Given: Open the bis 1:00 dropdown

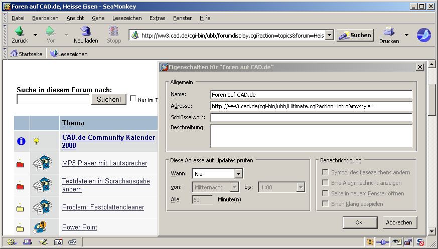Looking at the screenshot, I should coord(282,187).
